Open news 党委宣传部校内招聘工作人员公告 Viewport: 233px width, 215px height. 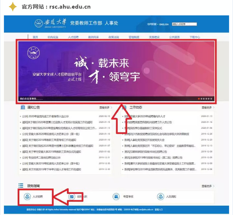[148, 122]
